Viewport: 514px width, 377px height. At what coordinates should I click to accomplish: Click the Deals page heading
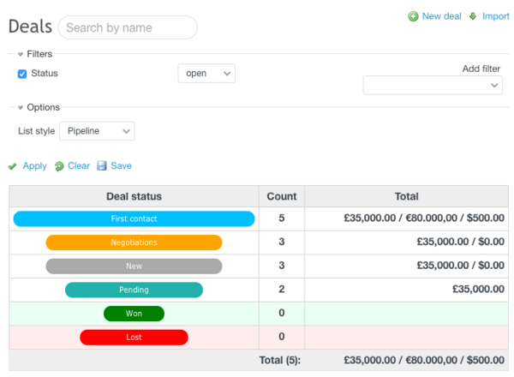(30, 27)
